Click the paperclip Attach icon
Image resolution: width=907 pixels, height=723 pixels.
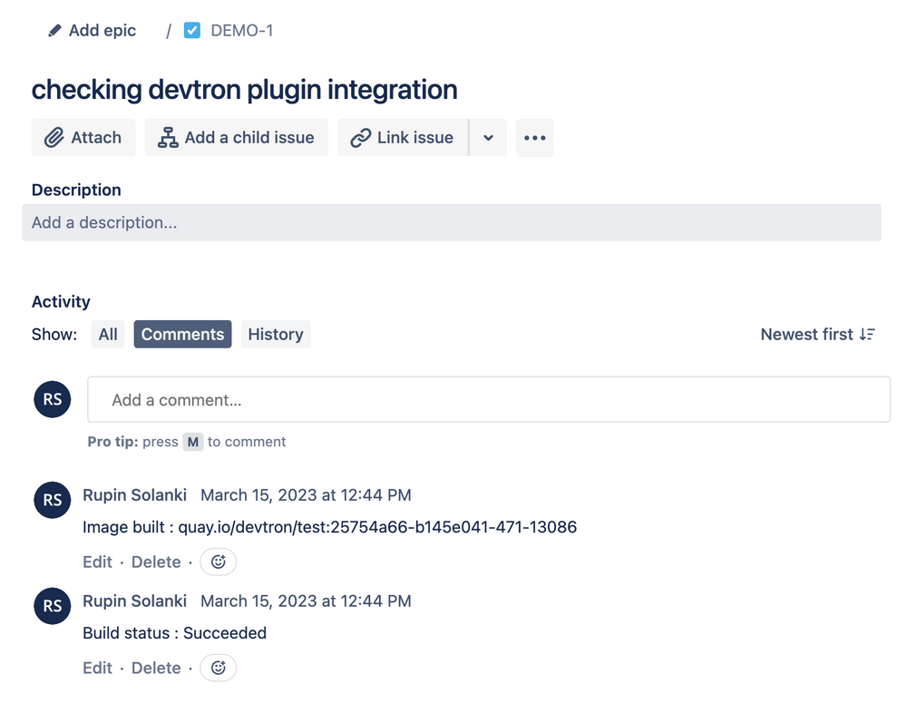53,137
